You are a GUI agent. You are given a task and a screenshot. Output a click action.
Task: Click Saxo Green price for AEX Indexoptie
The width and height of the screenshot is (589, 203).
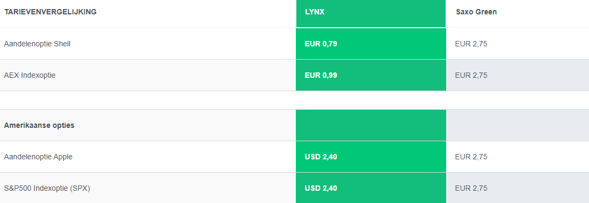click(471, 76)
